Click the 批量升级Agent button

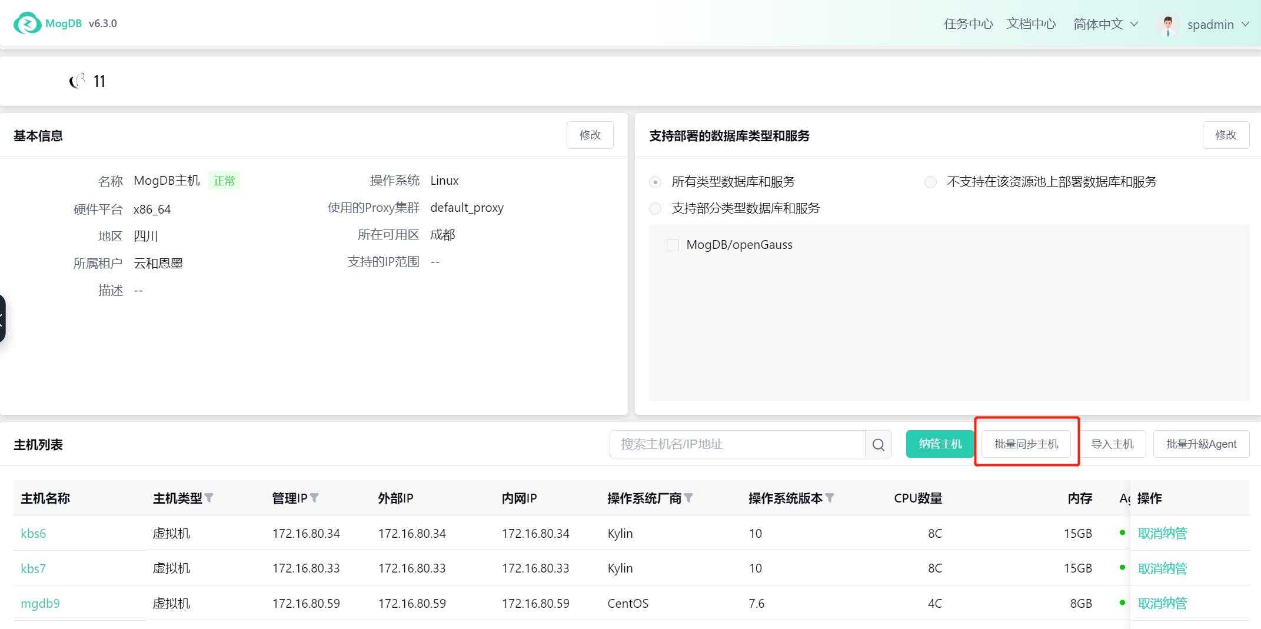pyautogui.click(x=1201, y=444)
